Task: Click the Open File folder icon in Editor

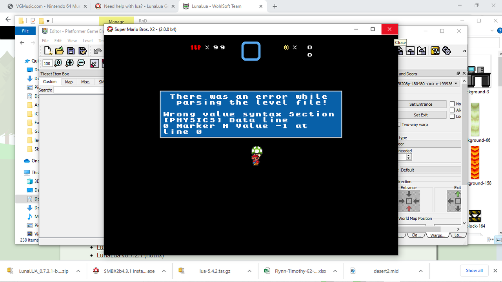Action: [x=59, y=51]
